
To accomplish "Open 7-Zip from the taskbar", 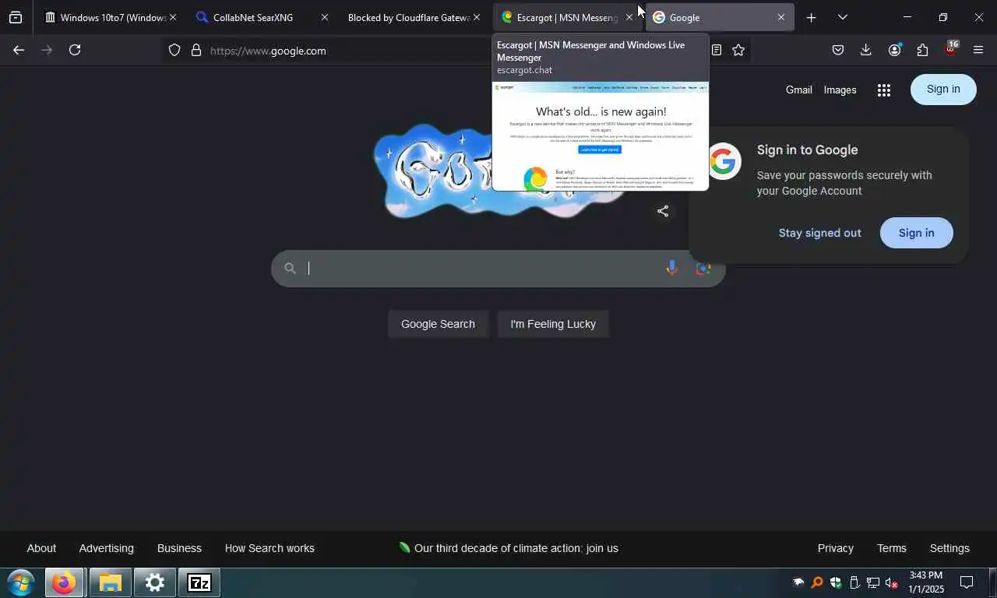I will tap(199, 582).
